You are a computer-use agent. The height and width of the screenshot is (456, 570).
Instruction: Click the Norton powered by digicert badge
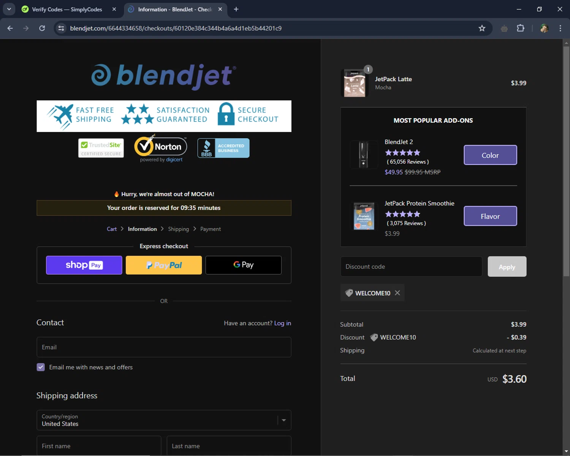161,149
